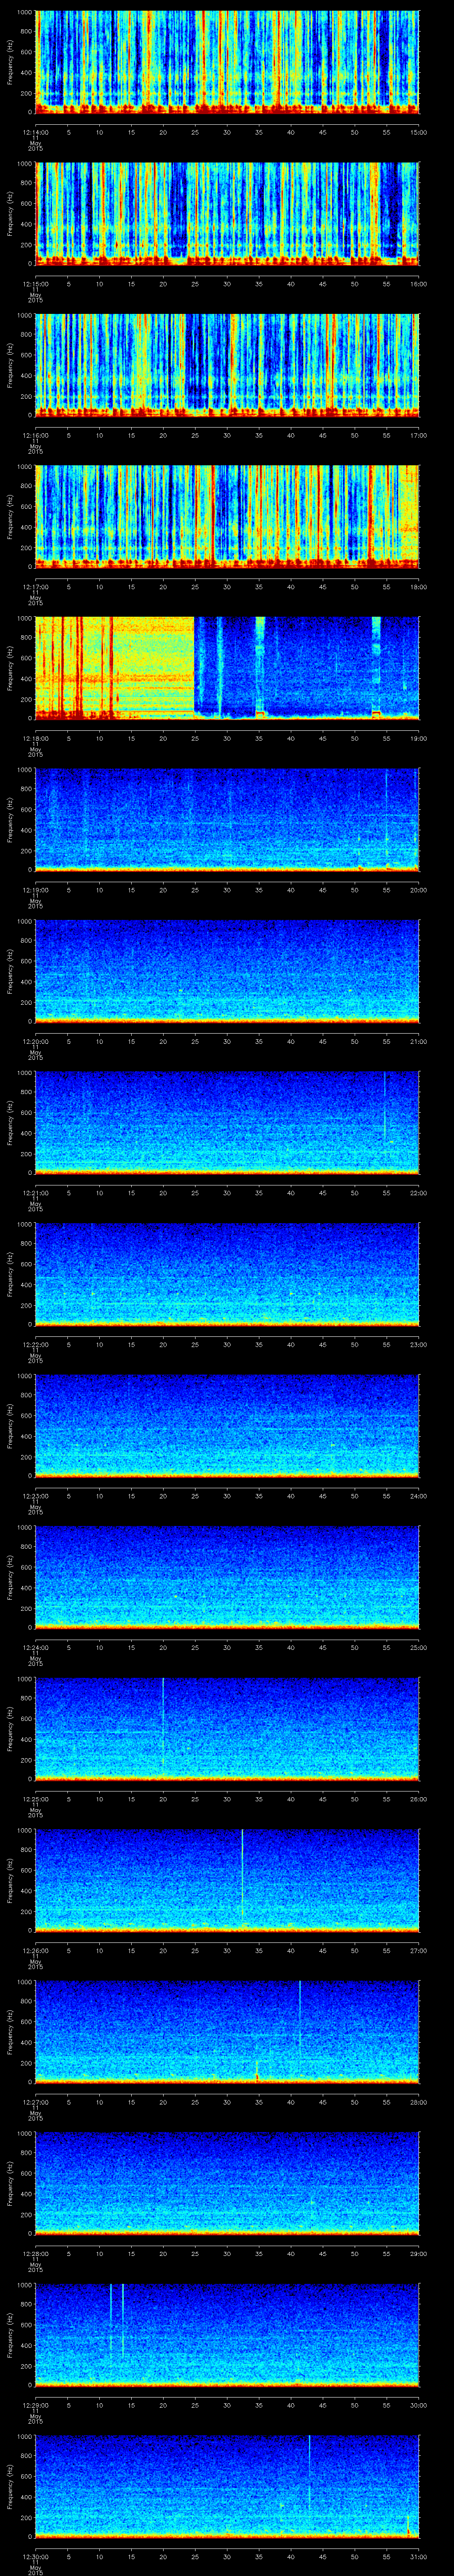Screen dimensions: 454x2576
Task: Click the 12:25:00 time axis label
Action: (x=36, y=1798)
